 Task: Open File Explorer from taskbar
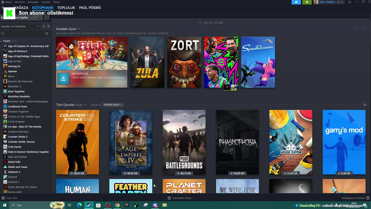(x=164, y=205)
